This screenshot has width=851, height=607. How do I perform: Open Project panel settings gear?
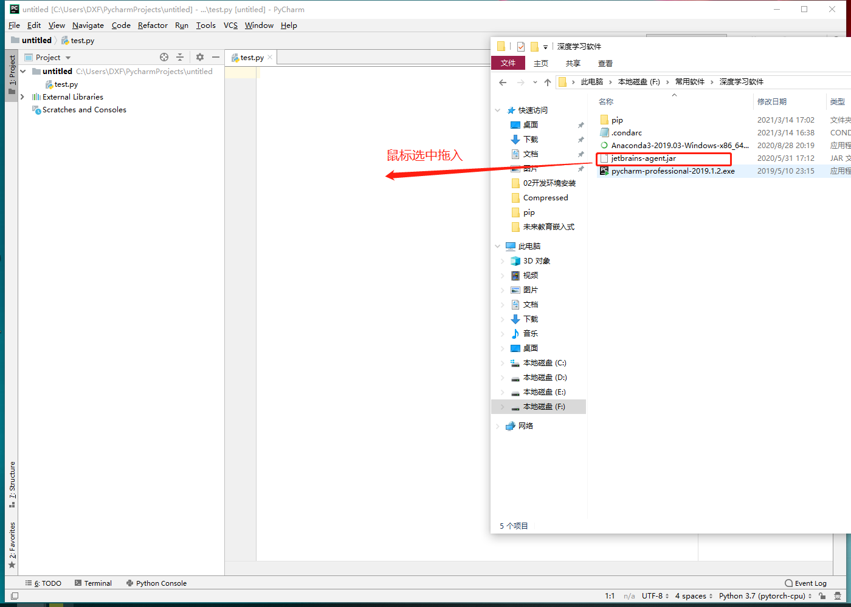[200, 56]
